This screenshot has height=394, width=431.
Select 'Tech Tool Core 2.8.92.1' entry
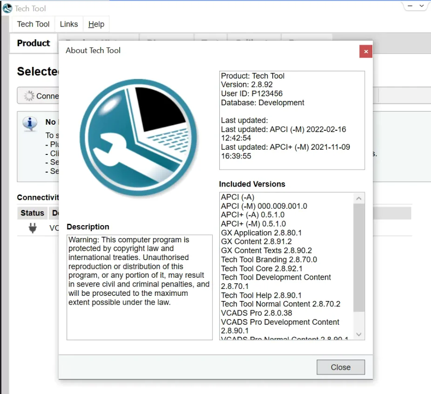click(262, 268)
